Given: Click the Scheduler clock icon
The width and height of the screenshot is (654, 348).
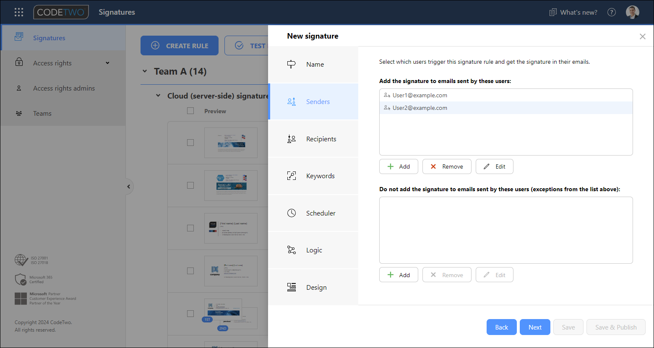Looking at the screenshot, I should click(292, 213).
